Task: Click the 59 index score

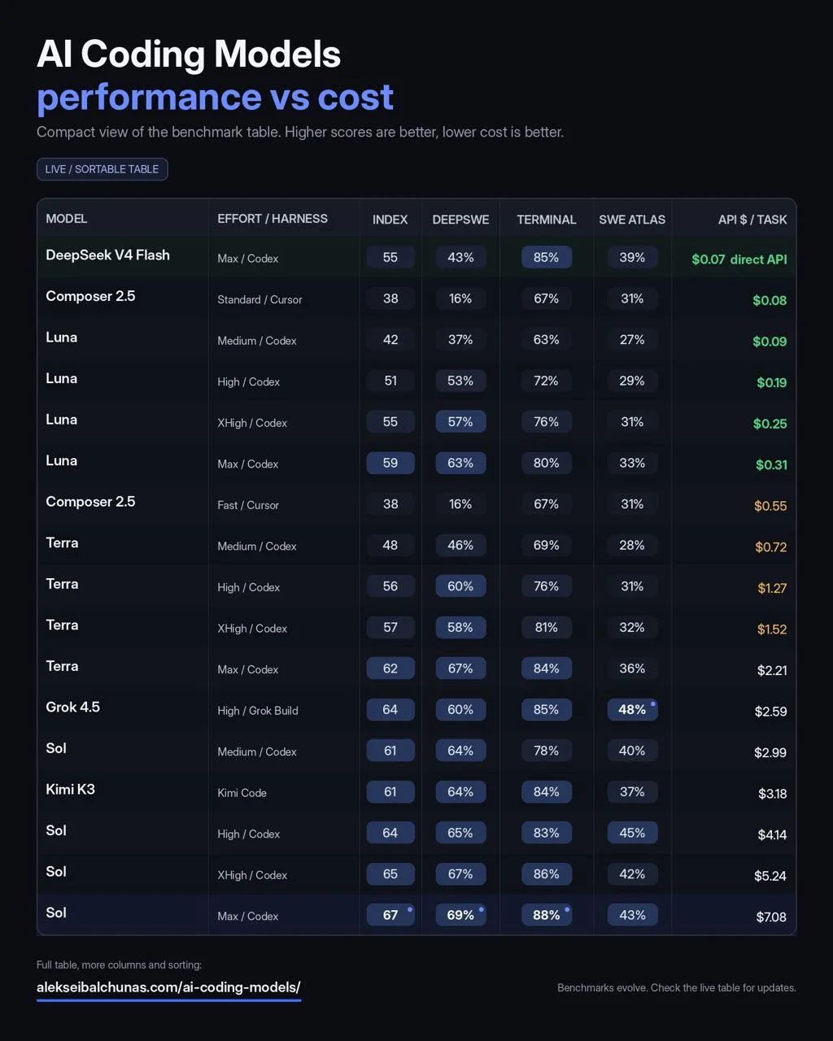Action: click(390, 463)
